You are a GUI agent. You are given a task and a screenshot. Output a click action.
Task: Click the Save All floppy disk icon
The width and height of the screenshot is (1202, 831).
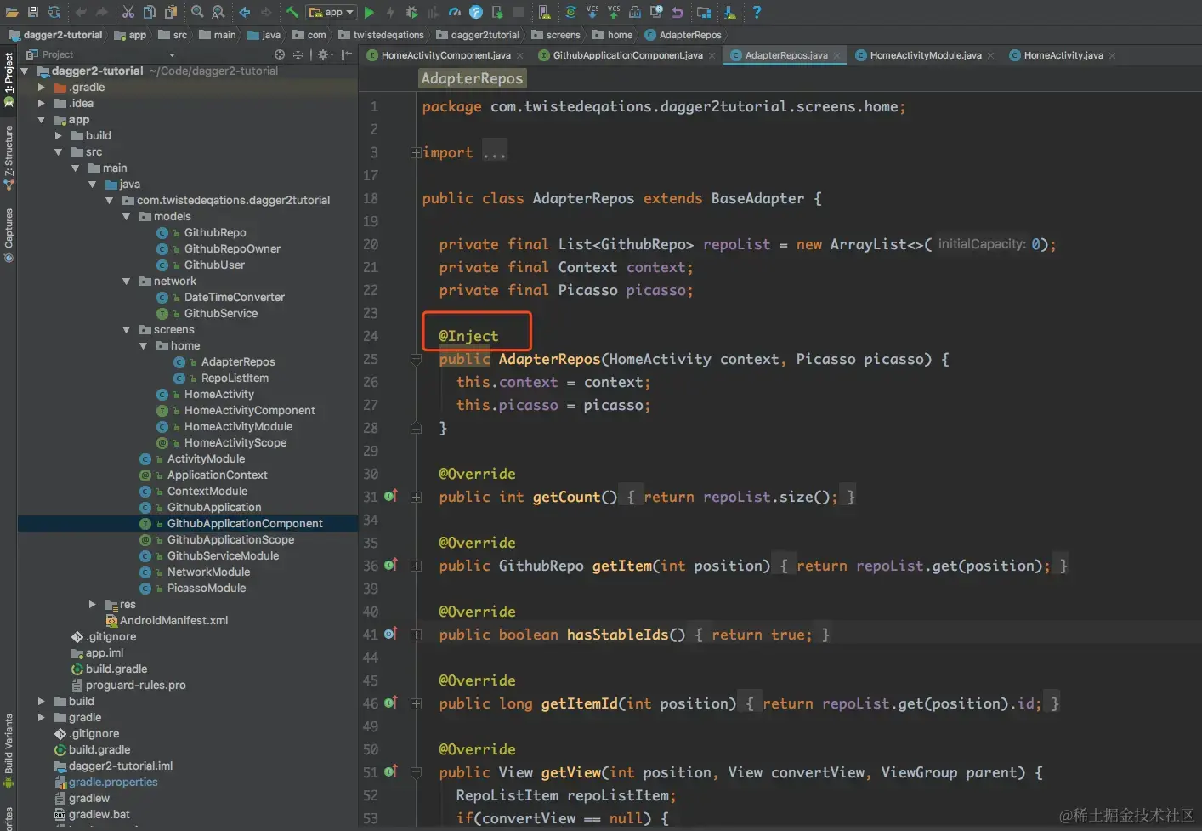coord(33,12)
